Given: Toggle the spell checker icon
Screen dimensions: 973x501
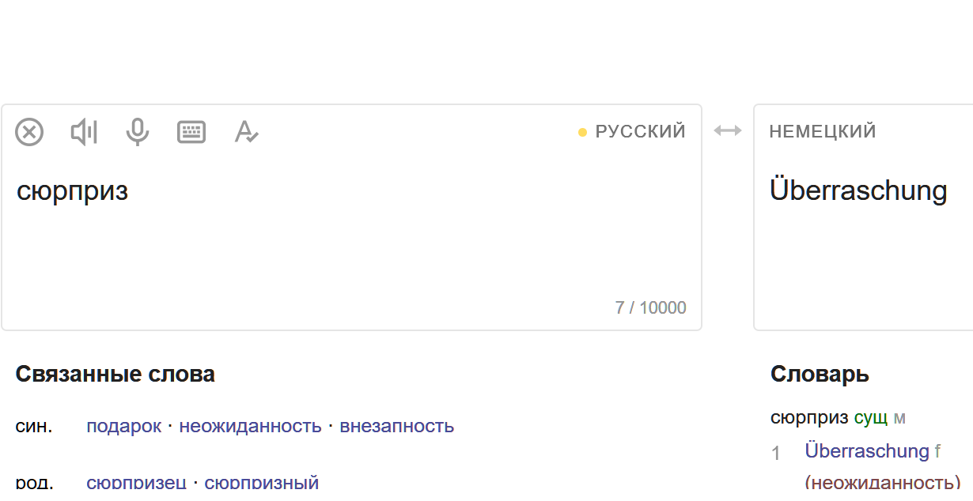Looking at the screenshot, I should point(246,132).
